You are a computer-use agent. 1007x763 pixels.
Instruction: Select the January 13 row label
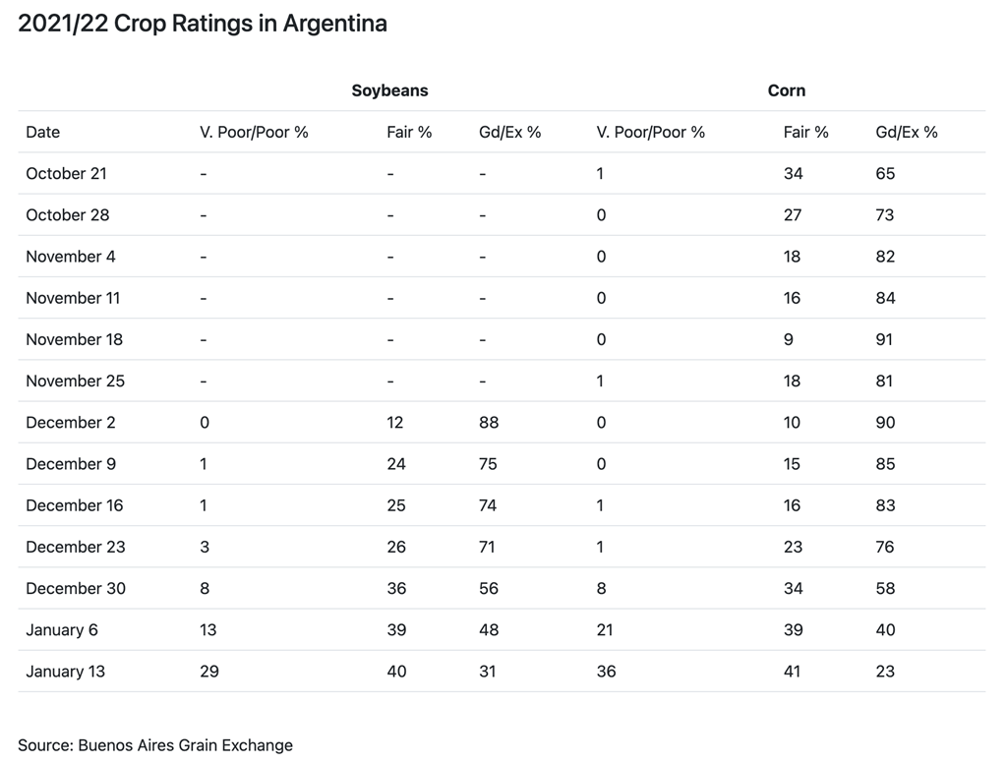[x=65, y=672]
